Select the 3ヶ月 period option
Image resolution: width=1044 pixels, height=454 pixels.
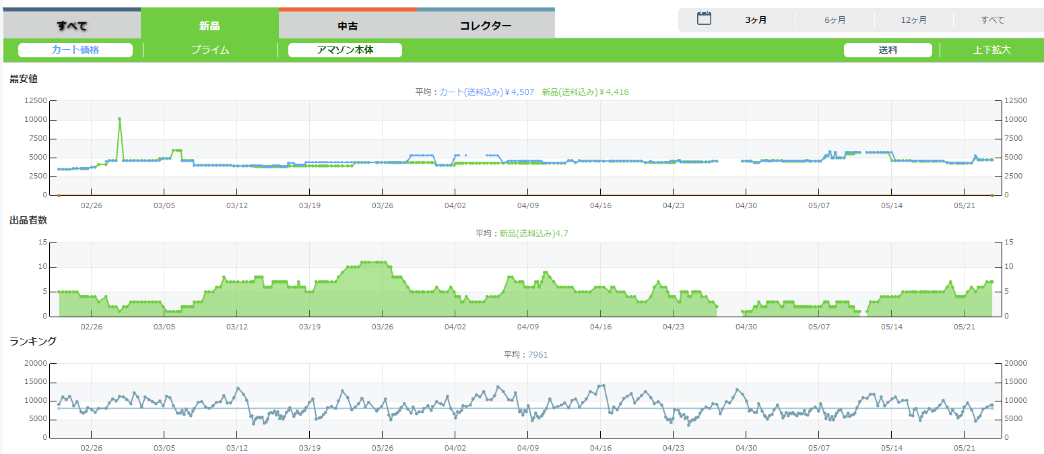pyautogui.click(x=756, y=20)
